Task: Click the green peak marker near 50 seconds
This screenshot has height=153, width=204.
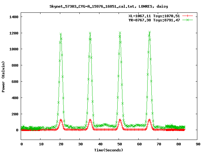Action: [120, 33]
